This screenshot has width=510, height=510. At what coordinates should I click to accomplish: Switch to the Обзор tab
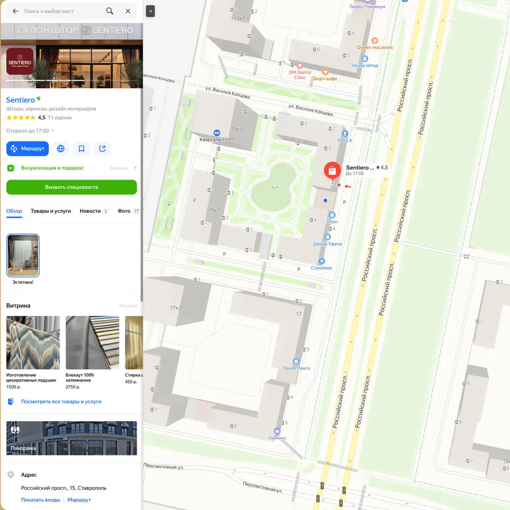click(x=14, y=211)
